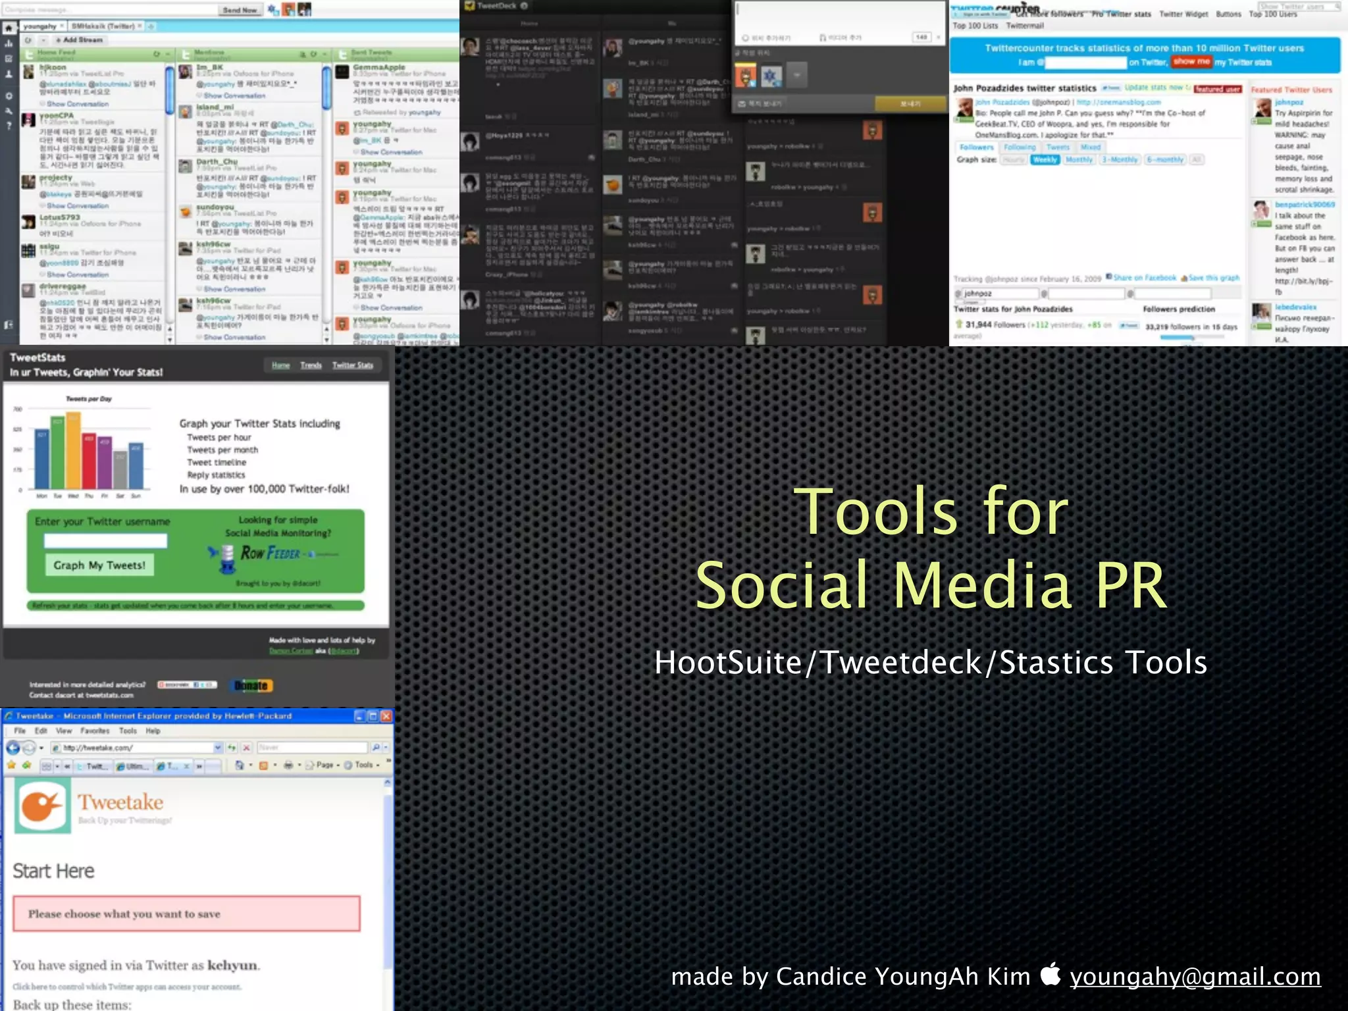This screenshot has height=1011, width=1348.
Task: Open the IE address bar dropdown arrow
Action: 218,748
